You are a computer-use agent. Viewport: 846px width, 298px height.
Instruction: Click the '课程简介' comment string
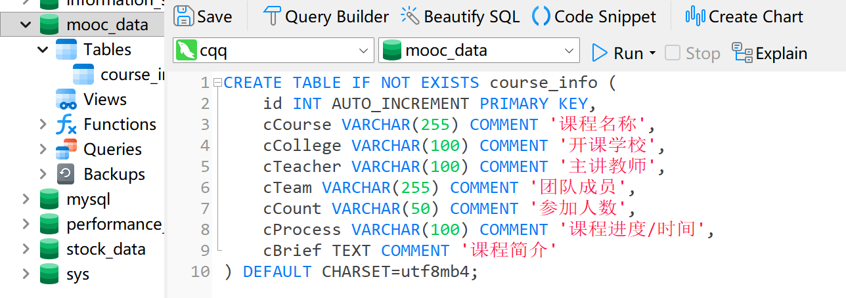click(x=509, y=251)
